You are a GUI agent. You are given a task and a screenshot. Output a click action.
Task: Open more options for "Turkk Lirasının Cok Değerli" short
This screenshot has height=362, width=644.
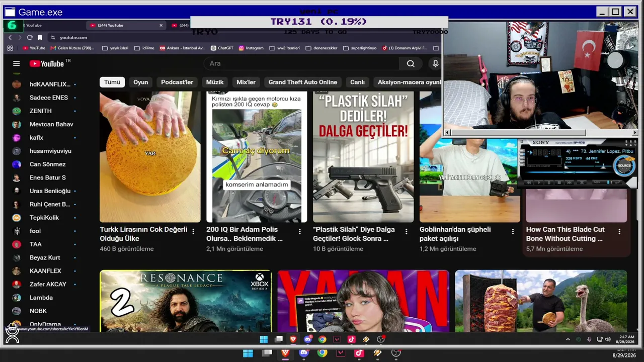point(193,231)
